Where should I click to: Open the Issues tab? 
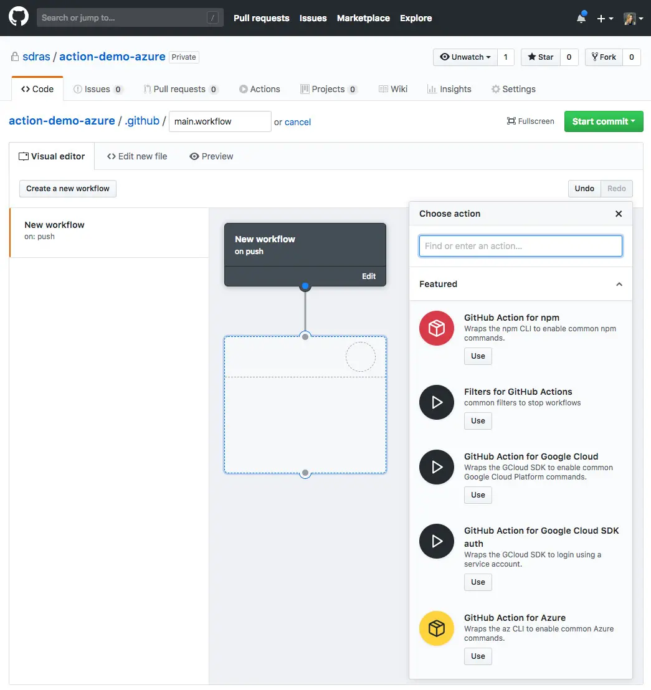point(98,89)
